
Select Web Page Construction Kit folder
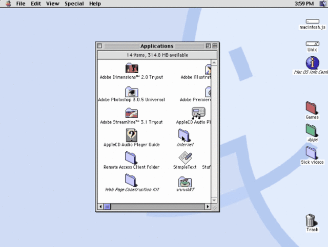pyautogui.click(x=131, y=180)
